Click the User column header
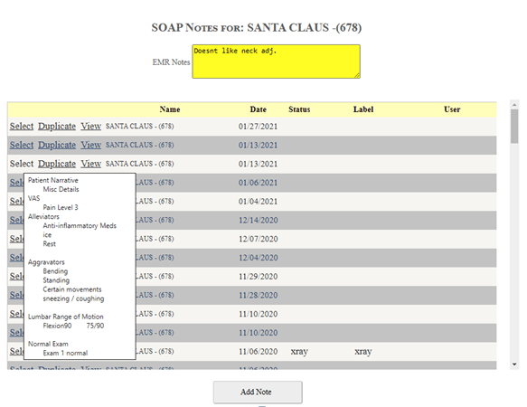The width and height of the screenshot is (527, 407). [452, 109]
